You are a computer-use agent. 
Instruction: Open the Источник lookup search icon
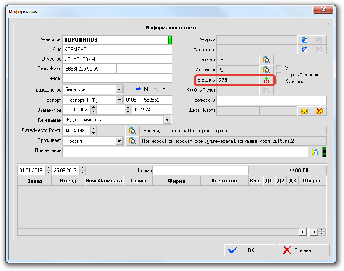click(x=266, y=70)
